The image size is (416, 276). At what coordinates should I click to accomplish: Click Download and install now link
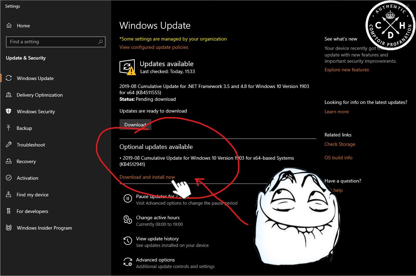[147, 177]
